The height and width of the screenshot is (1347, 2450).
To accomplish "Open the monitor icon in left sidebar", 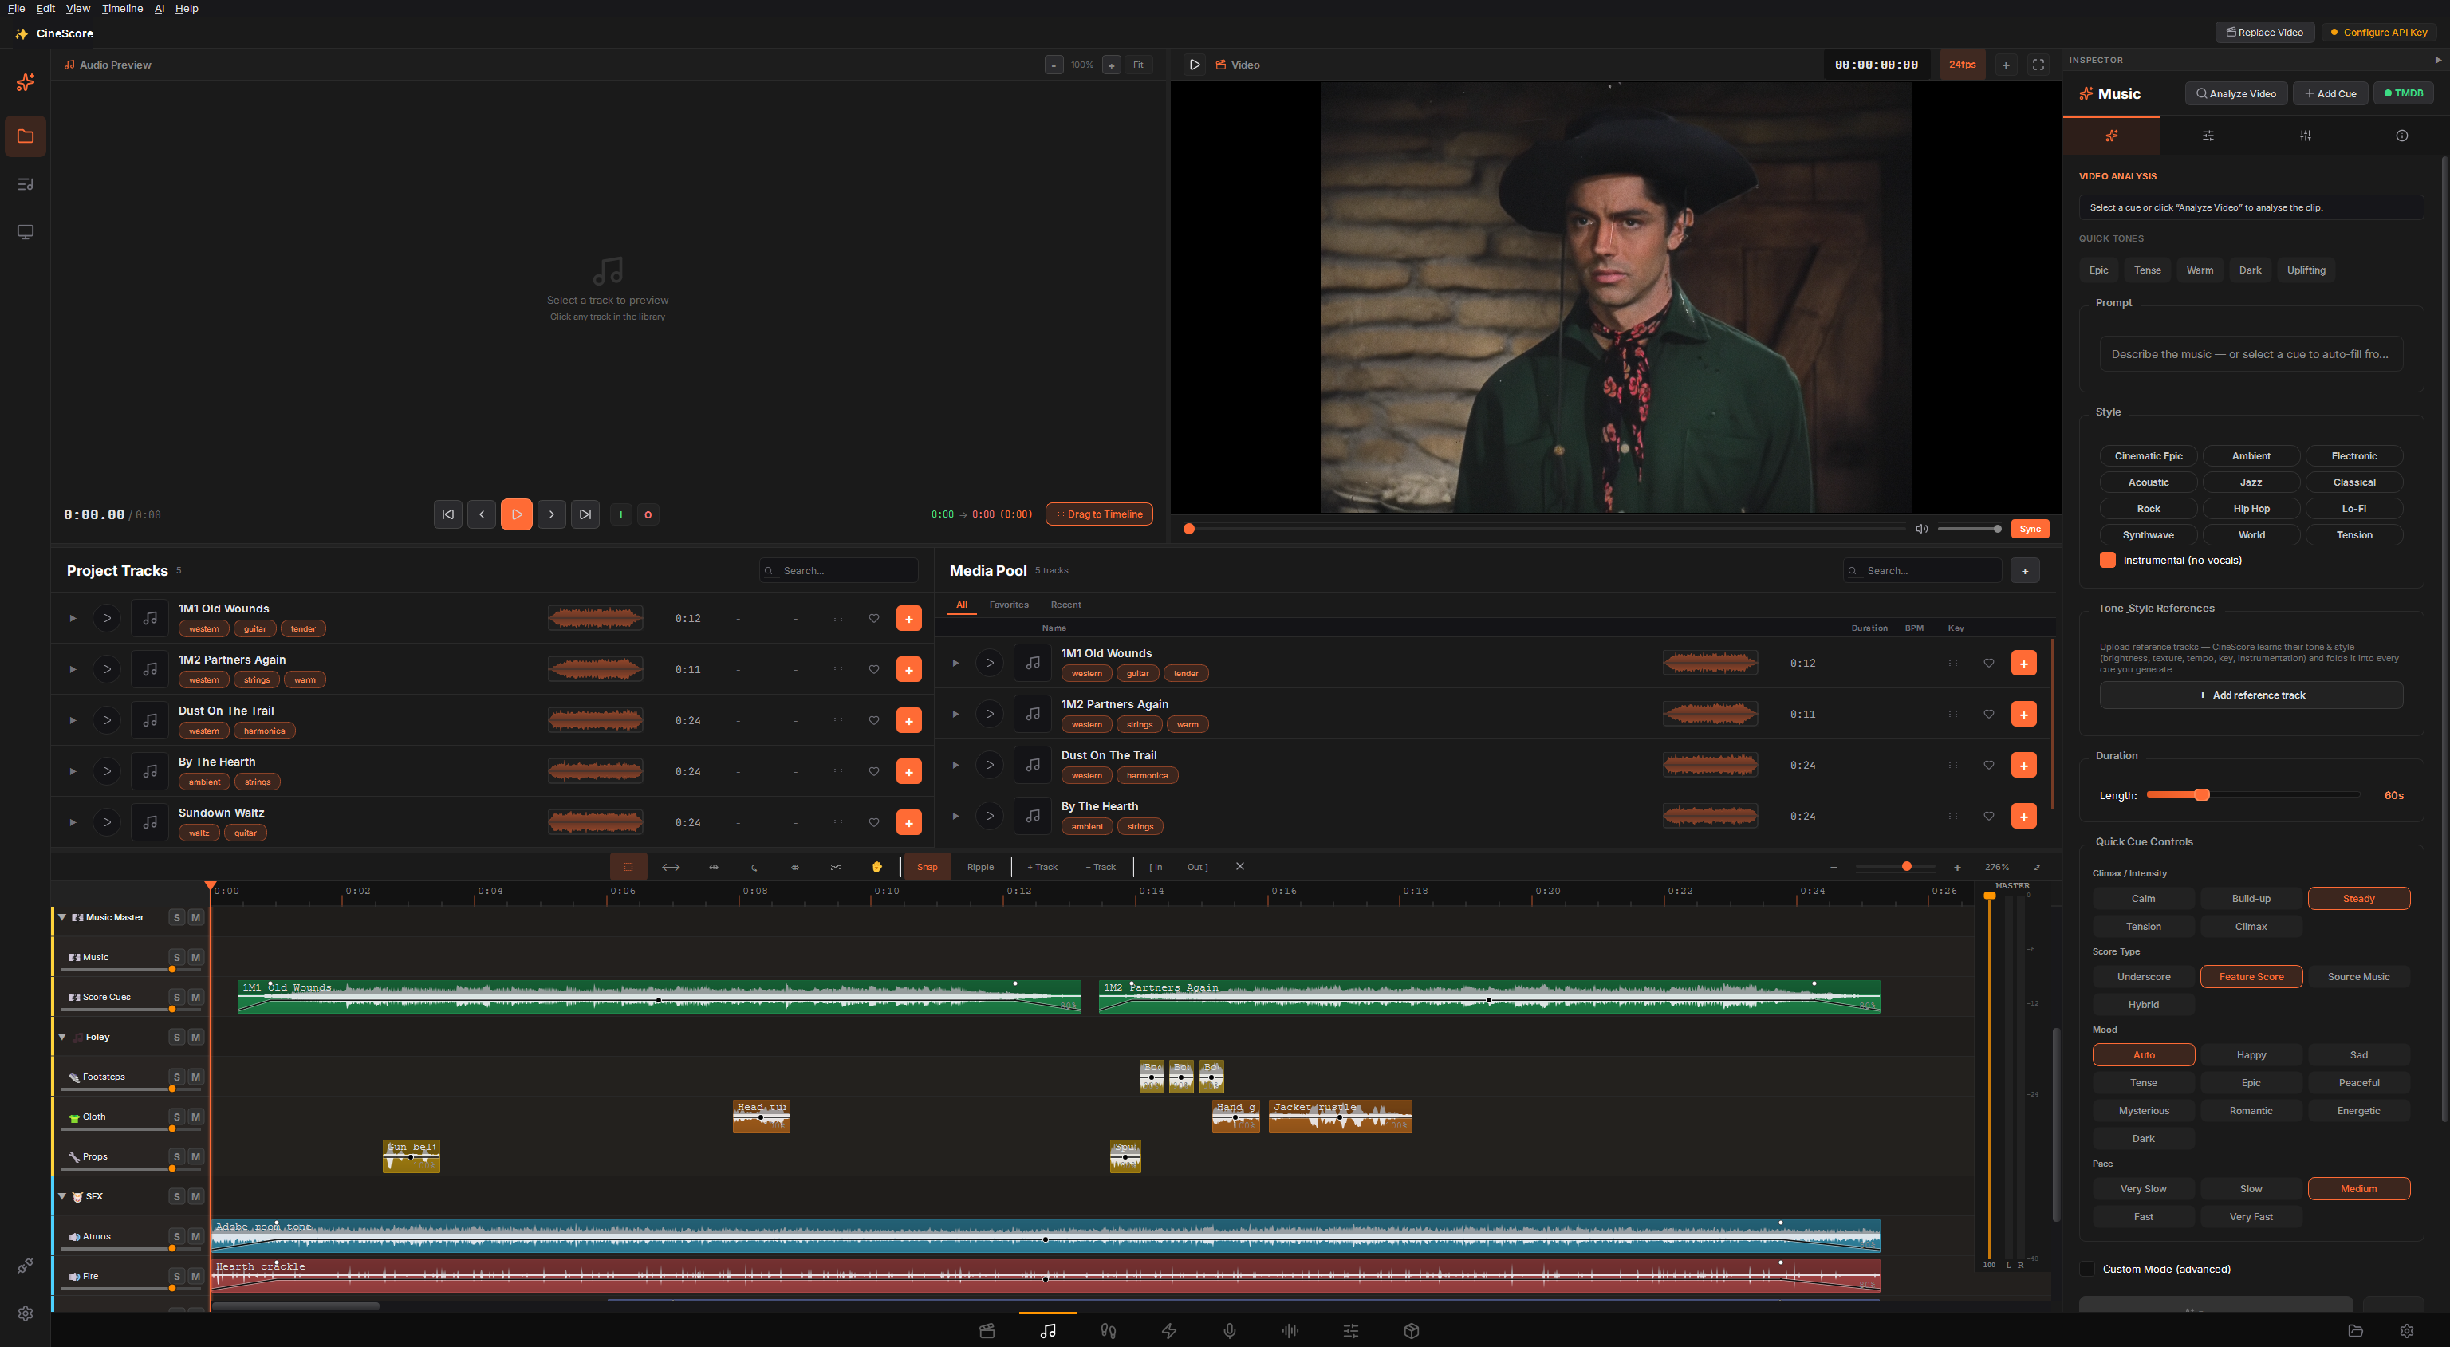I will click(26, 232).
